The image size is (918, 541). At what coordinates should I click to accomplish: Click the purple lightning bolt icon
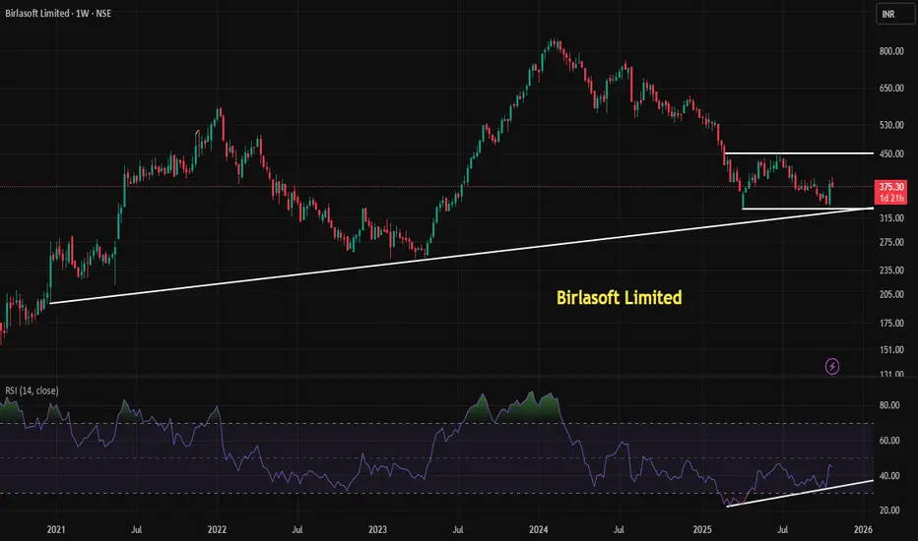[x=832, y=367]
